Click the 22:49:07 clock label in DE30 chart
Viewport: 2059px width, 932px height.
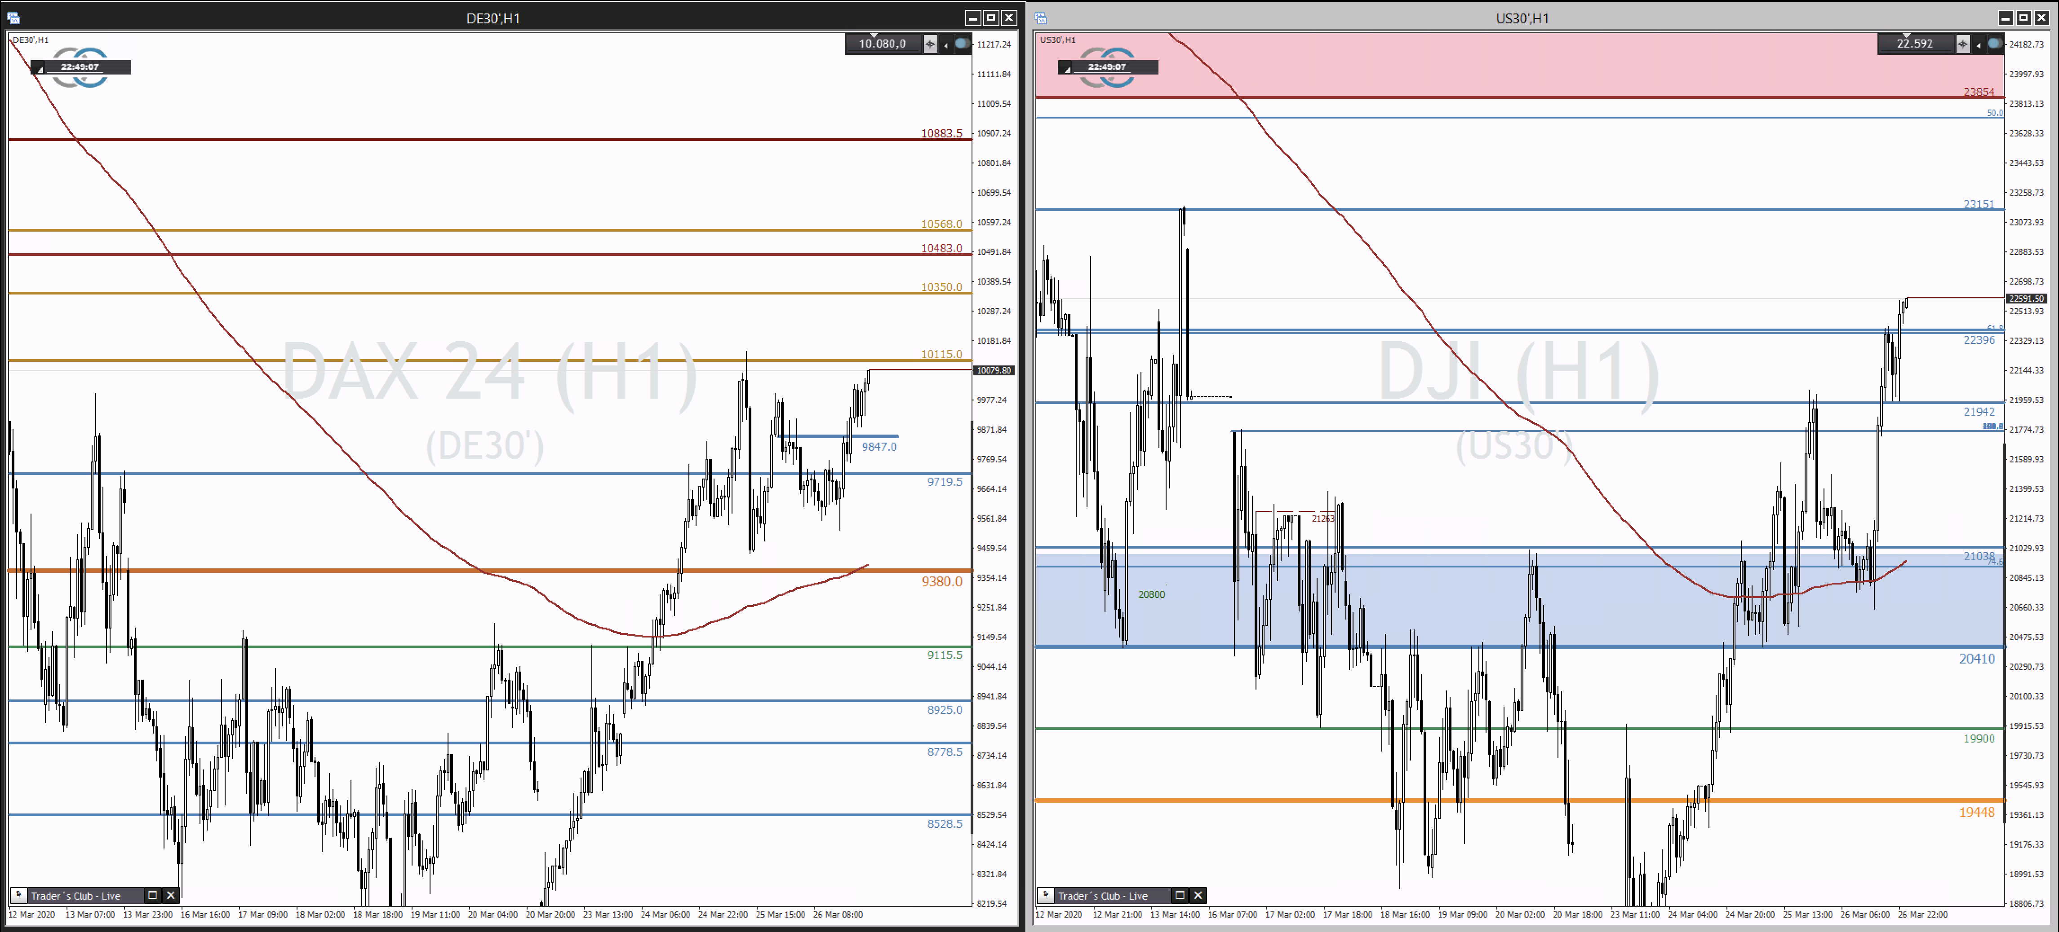[80, 67]
